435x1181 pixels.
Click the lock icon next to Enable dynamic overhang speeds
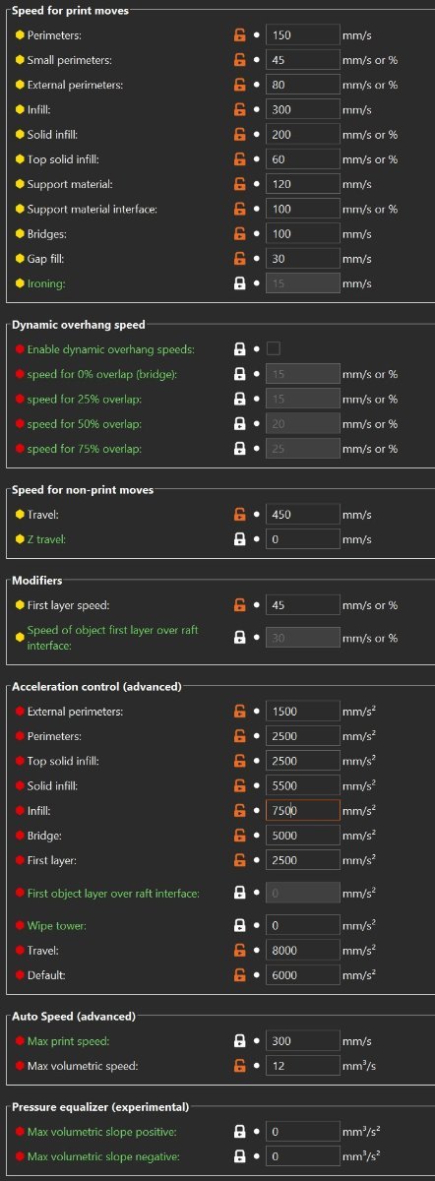(x=239, y=348)
